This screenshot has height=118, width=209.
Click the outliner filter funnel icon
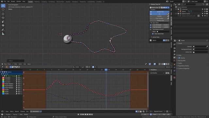[x=203, y=4]
